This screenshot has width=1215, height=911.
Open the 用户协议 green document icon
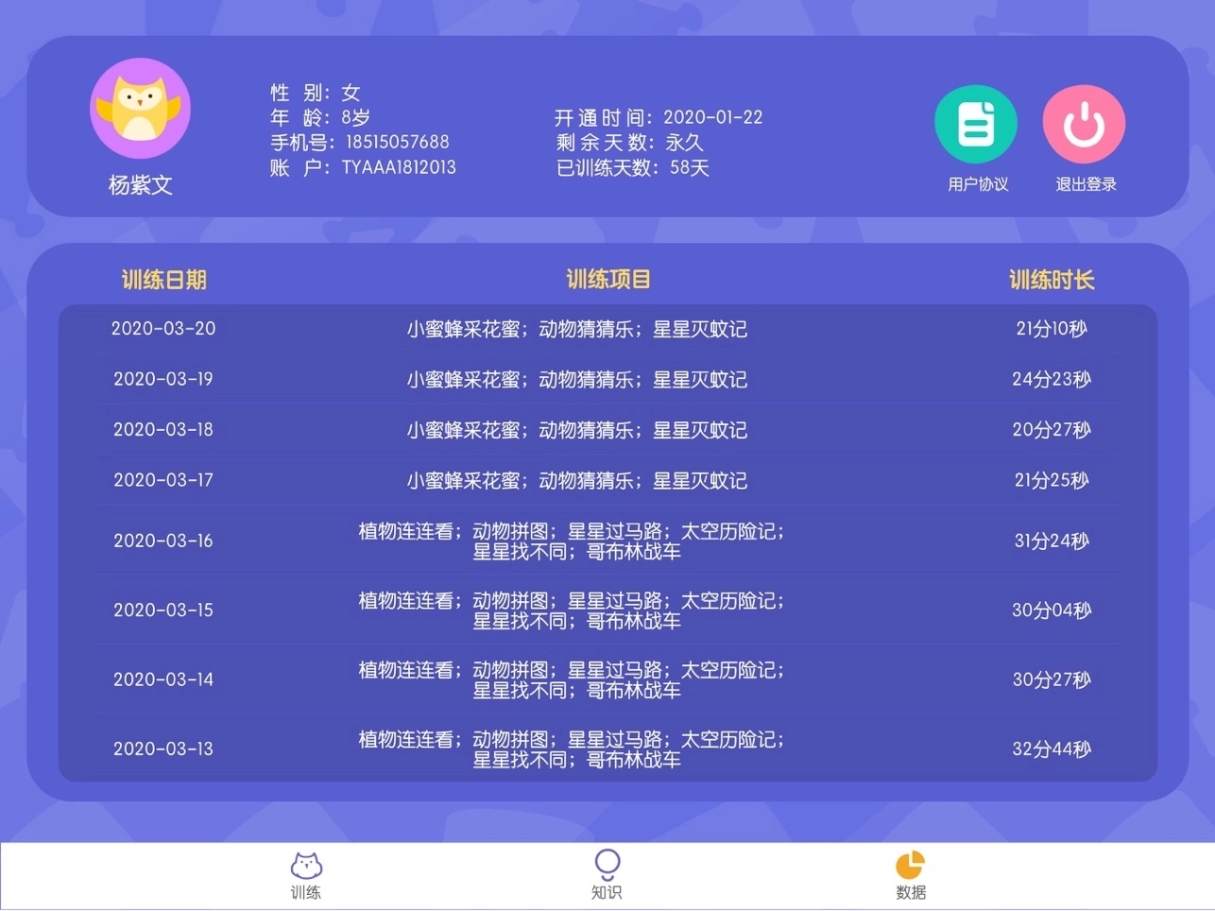click(976, 123)
